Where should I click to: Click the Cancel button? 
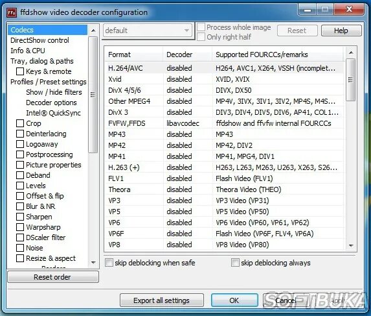pyautogui.click(x=286, y=300)
